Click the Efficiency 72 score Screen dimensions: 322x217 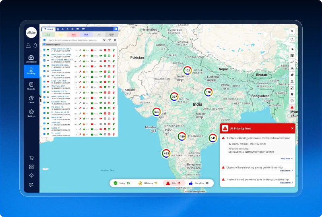coord(148,183)
